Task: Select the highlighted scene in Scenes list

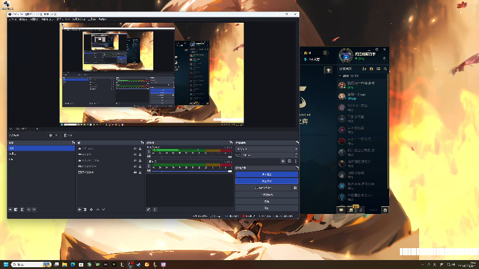Action: [x=41, y=148]
